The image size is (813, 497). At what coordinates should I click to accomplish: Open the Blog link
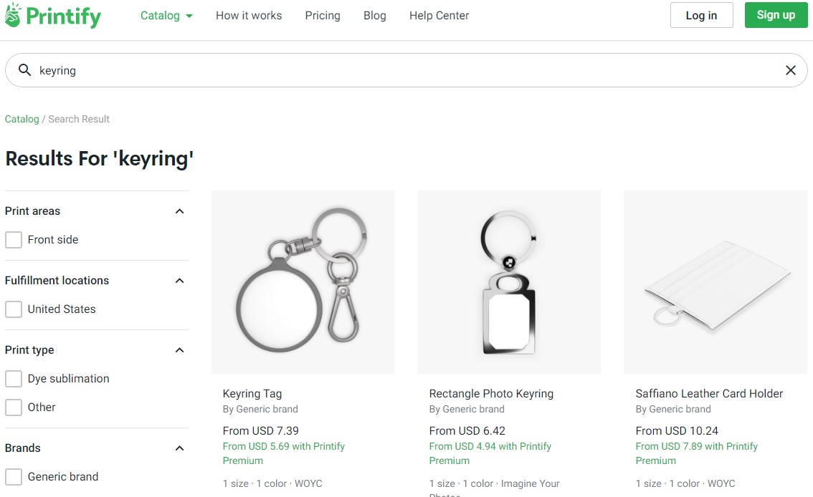click(375, 16)
